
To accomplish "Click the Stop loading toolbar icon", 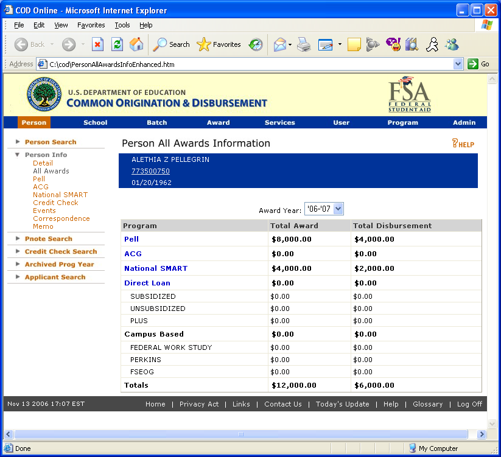I will (x=97, y=44).
